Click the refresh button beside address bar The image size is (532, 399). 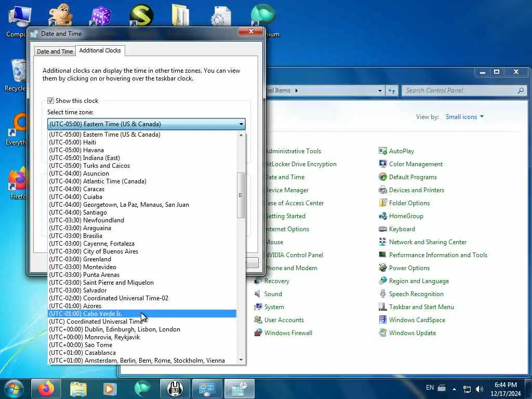coord(392,90)
